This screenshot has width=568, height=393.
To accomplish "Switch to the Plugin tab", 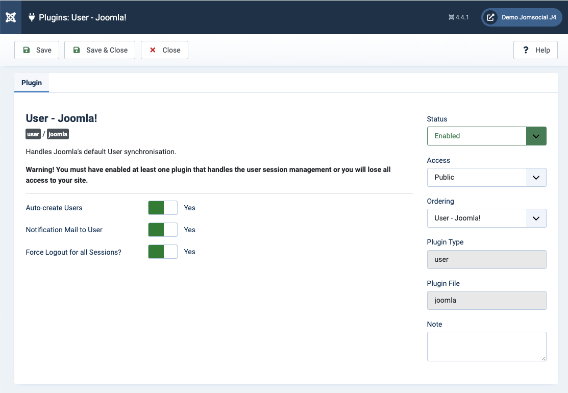I will (x=32, y=83).
